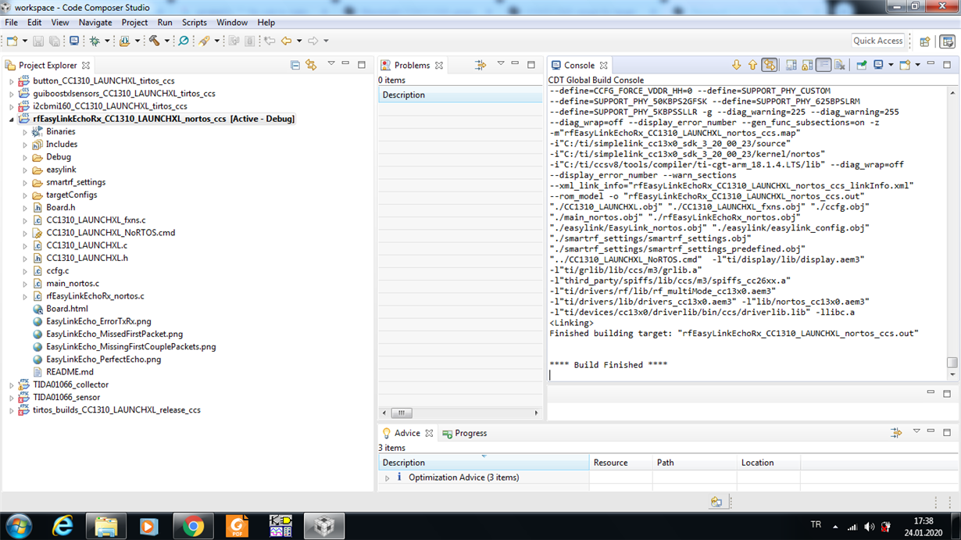
Task: Build project with the hammer icon
Action: 155,41
